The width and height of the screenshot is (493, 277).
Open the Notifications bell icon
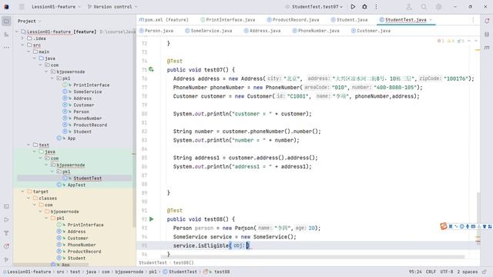pyautogui.click(x=487, y=21)
